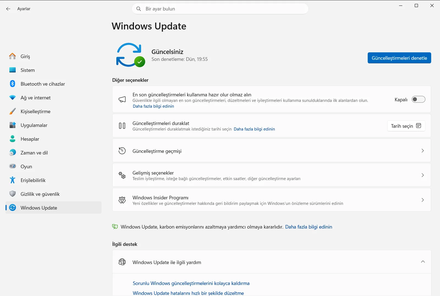
Task: Click the Güncelleştirme geçmişi row title
Action: point(157,151)
